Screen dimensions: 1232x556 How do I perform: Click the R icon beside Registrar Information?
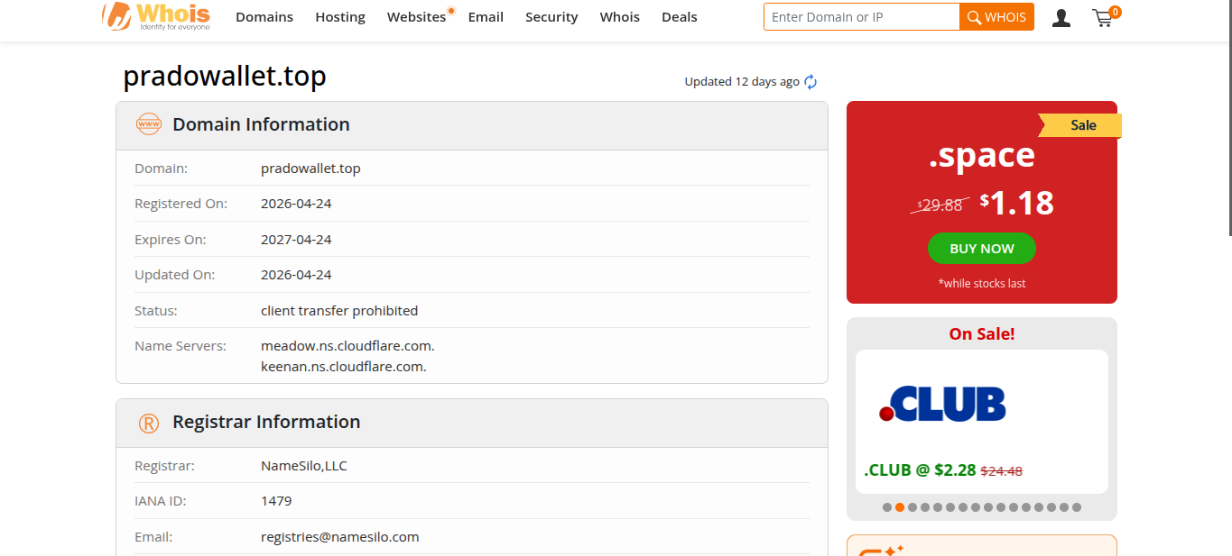coord(148,423)
